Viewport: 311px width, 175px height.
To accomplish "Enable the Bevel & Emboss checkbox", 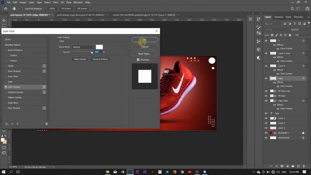I will point(6,50).
